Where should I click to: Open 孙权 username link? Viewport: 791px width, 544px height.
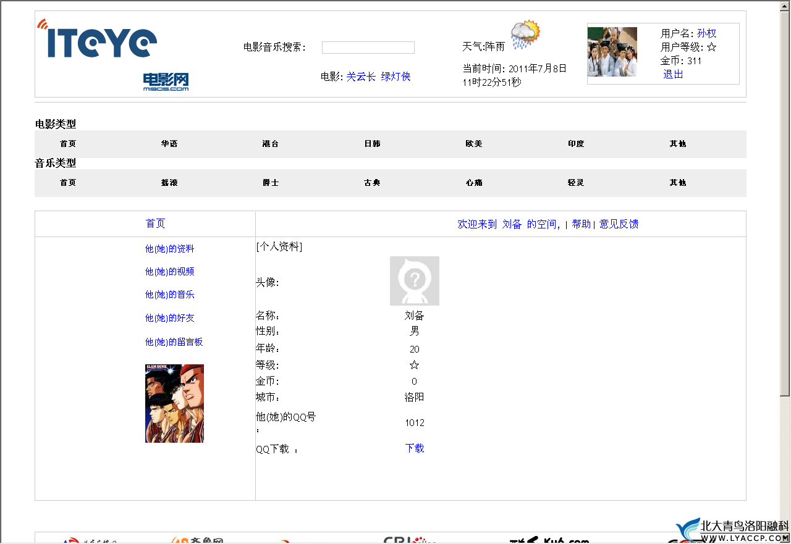coord(707,33)
